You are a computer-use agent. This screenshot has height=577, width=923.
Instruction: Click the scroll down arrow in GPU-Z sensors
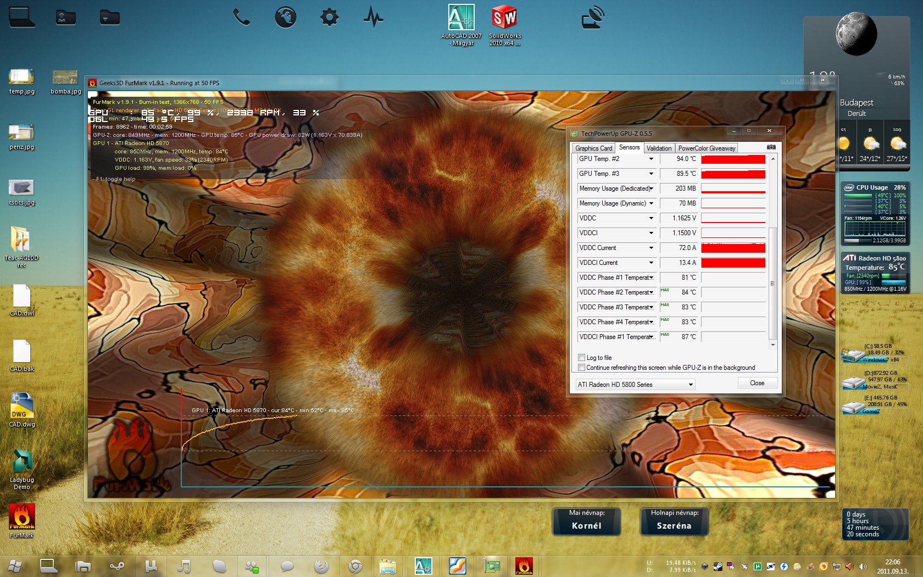(x=772, y=345)
